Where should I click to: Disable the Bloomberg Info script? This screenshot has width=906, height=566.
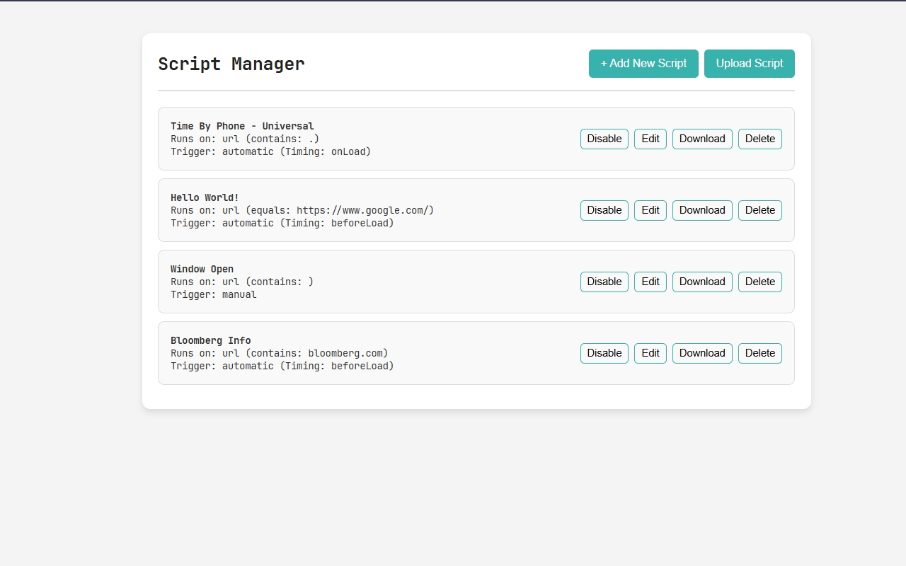click(x=604, y=353)
